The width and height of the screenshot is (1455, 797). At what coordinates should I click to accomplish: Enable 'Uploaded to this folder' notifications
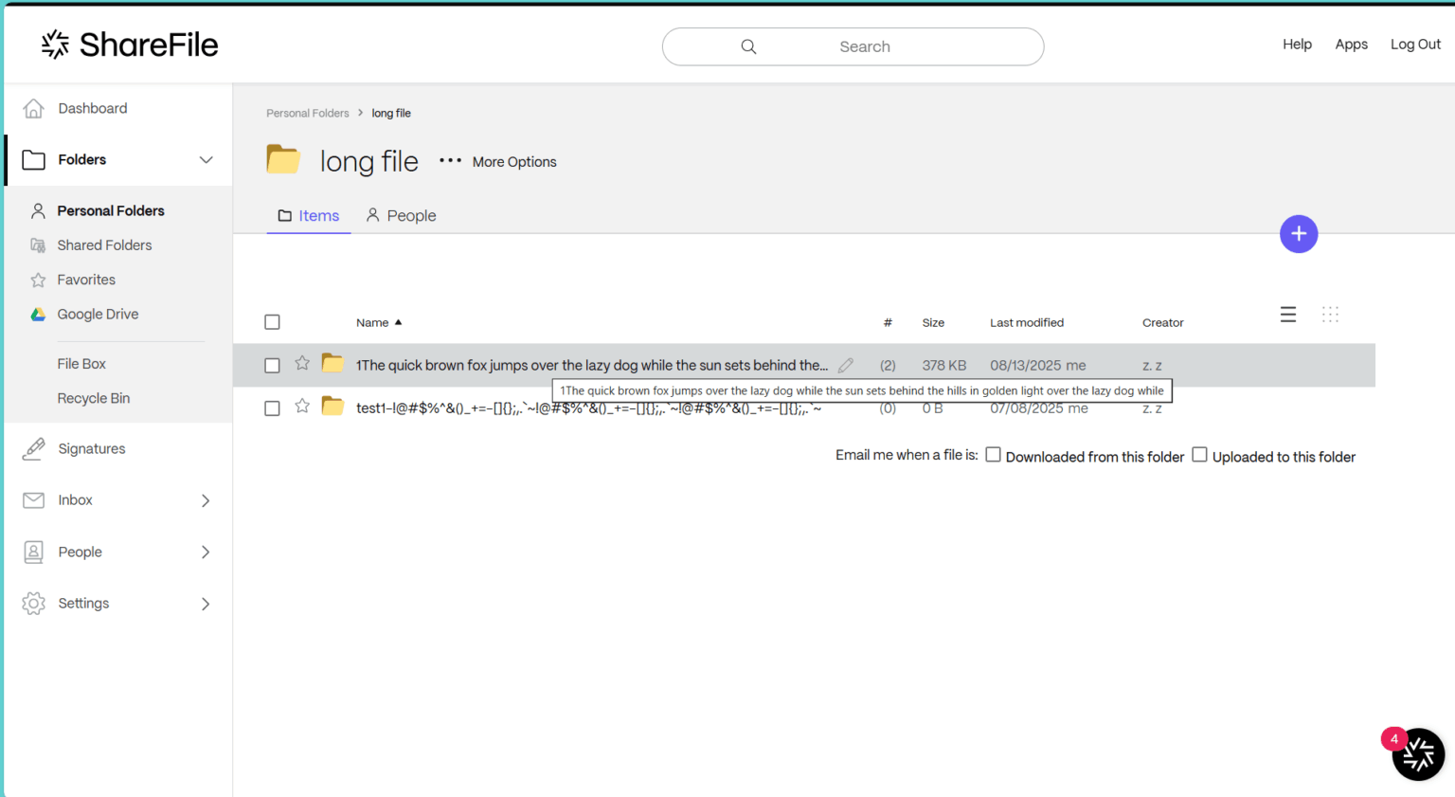[x=1199, y=455]
